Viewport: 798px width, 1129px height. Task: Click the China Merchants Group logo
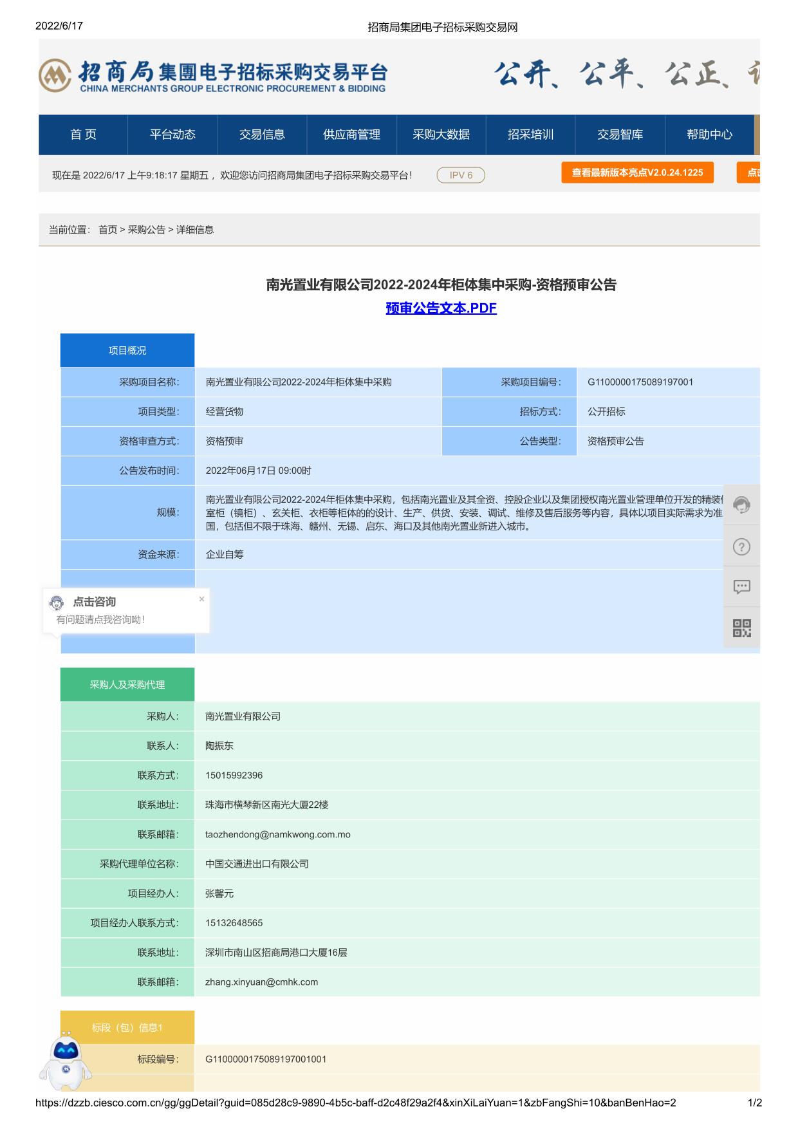click(x=55, y=76)
